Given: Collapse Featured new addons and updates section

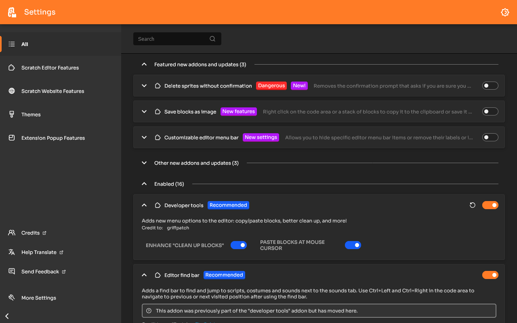Looking at the screenshot, I should (x=144, y=64).
